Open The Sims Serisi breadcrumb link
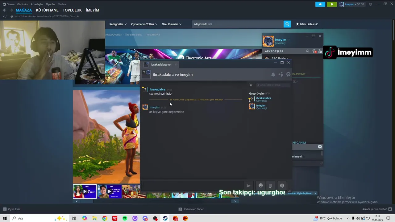The width and height of the screenshot is (395, 222). pyautogui.click(x=134, y=35)
